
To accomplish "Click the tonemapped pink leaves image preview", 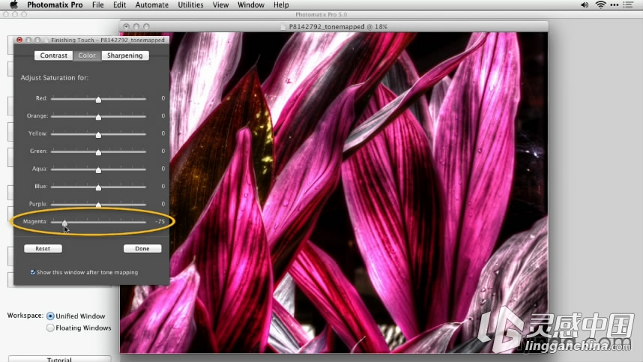I will coord(333,193).
